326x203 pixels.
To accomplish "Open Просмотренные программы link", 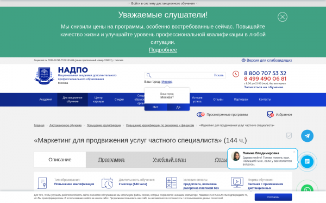I will point(227,115).
